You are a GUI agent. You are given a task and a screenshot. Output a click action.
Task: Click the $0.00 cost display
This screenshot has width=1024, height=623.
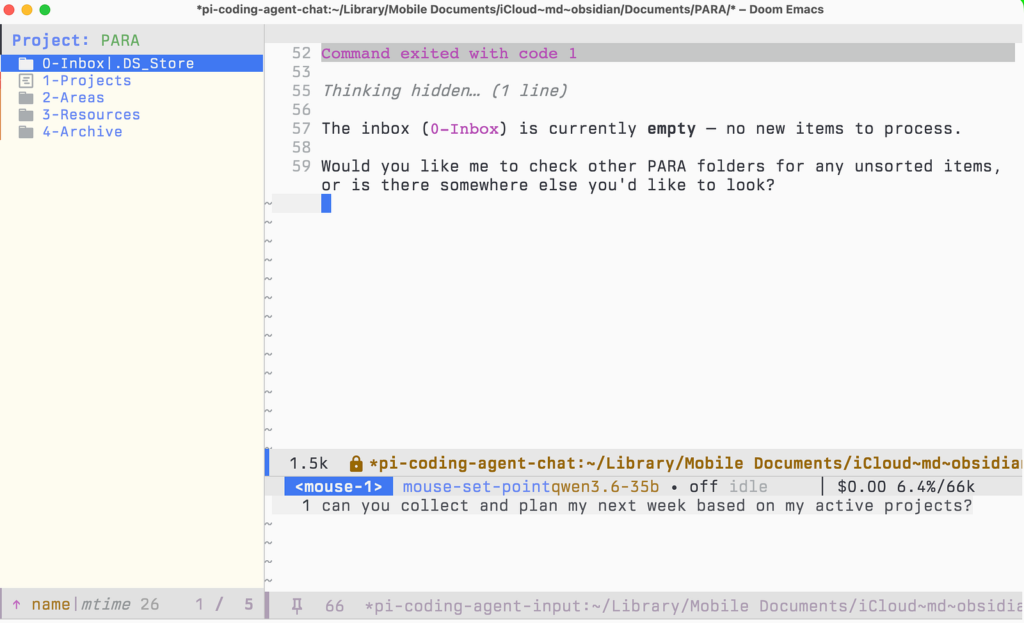861,487
